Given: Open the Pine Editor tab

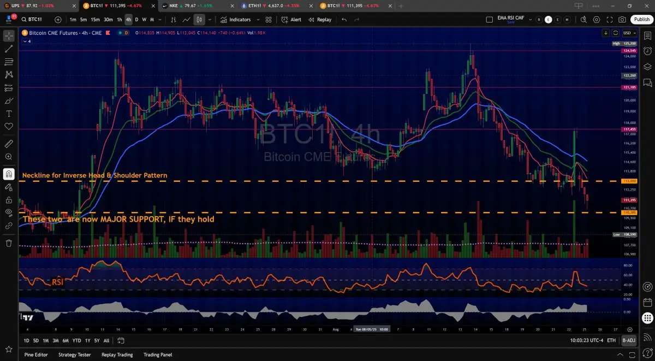Looking at the screenshot, I should [x=36, y=354].
